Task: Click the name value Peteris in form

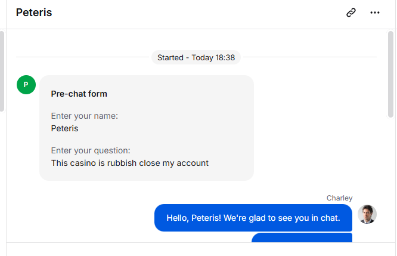Action: click(64, 128)
